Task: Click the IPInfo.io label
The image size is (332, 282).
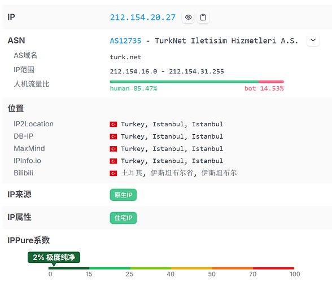Action: (27, 161)
